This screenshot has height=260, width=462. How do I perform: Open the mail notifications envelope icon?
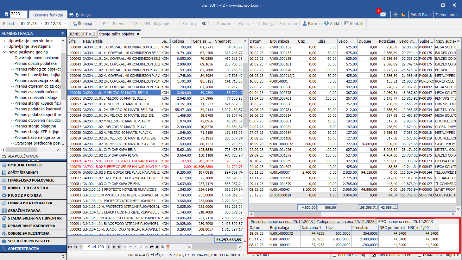pos(383,15)
